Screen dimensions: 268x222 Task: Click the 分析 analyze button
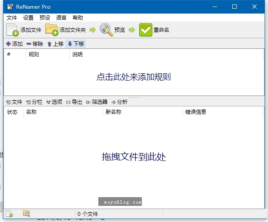(119, 102)
